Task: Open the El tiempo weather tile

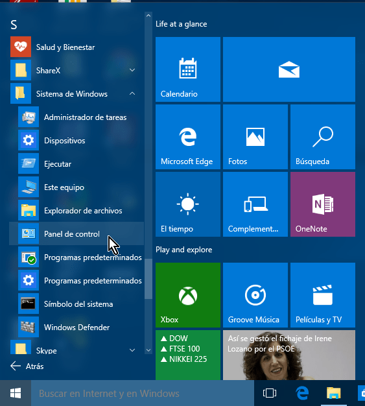Action: [188, 204]
